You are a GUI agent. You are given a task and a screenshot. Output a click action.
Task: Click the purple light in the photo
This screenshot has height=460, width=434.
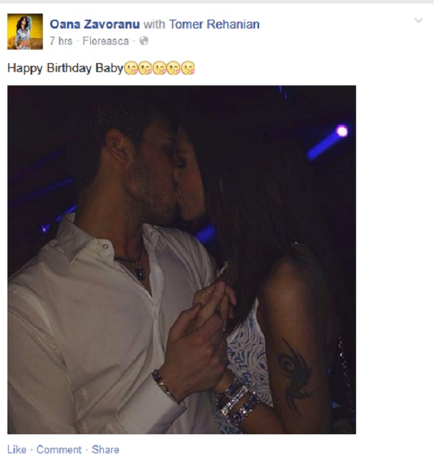click(x=342, y=131)
